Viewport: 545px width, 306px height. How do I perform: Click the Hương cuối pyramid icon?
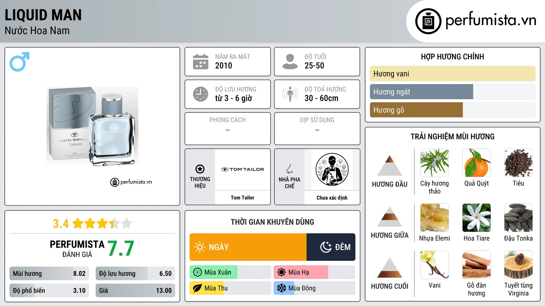[390, 267]
